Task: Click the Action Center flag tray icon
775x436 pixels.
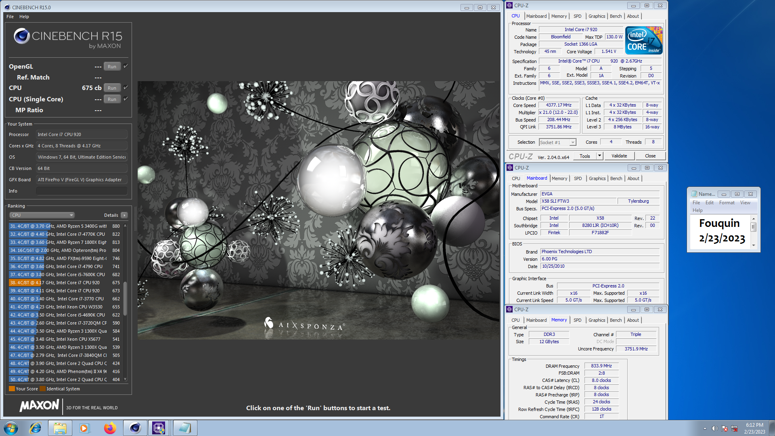Action: pyautogui.click(x=725, y=428)
